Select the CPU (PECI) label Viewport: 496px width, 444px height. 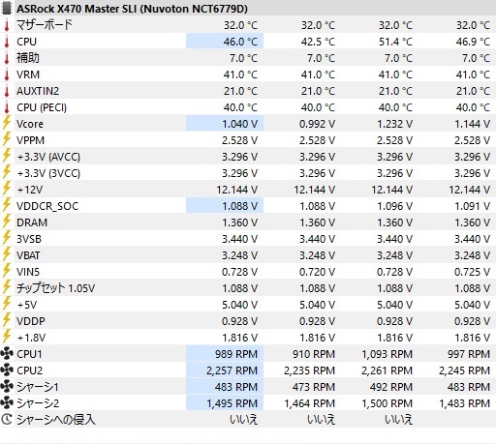pos(42,107)
